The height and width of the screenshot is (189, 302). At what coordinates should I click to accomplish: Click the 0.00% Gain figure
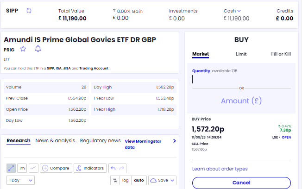click(128, 11)
